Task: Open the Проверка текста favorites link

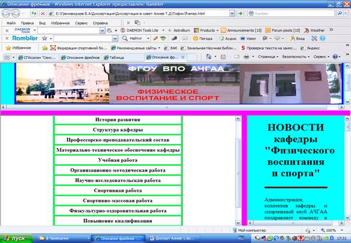Action: coord(269,48)
